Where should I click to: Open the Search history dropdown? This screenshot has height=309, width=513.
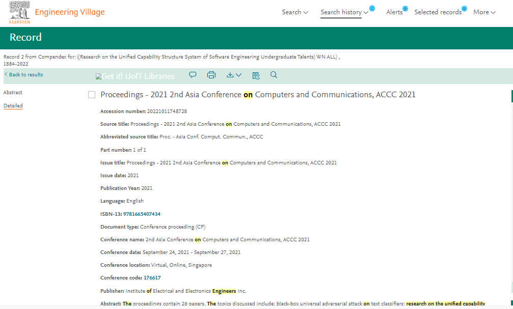(344, 12)
